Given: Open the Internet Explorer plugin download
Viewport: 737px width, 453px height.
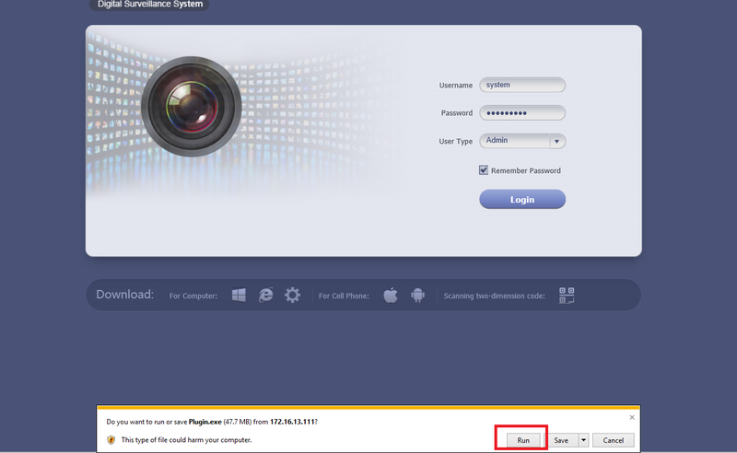Looking at the screenshot, I should coord(265,296).
